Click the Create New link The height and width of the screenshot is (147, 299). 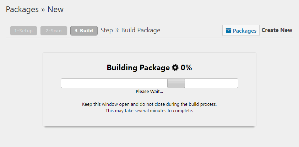[x=277, y=30]
